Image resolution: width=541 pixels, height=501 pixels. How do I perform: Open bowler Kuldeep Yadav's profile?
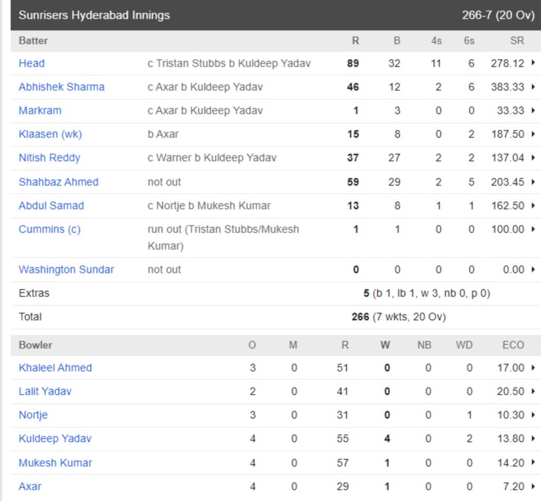tap(55, 439)
